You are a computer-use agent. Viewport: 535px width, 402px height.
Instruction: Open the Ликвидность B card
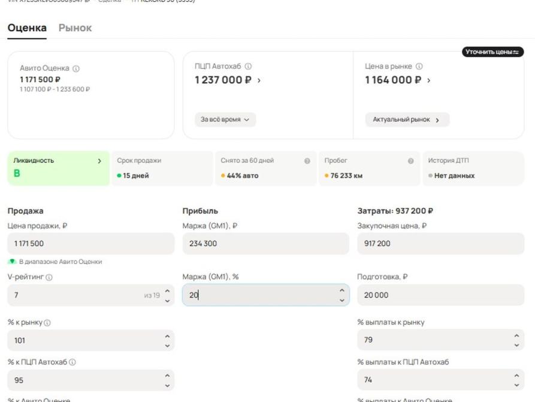click(x=58, y=168)
